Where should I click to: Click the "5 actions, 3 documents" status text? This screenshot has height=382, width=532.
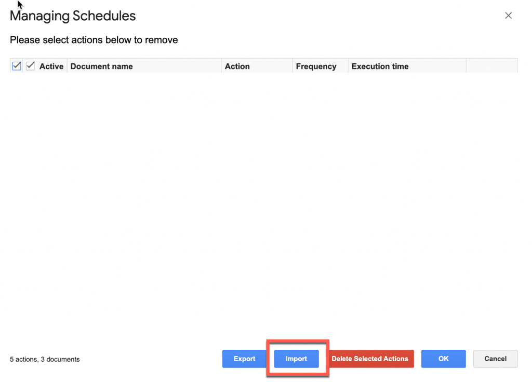coord(45,359)
